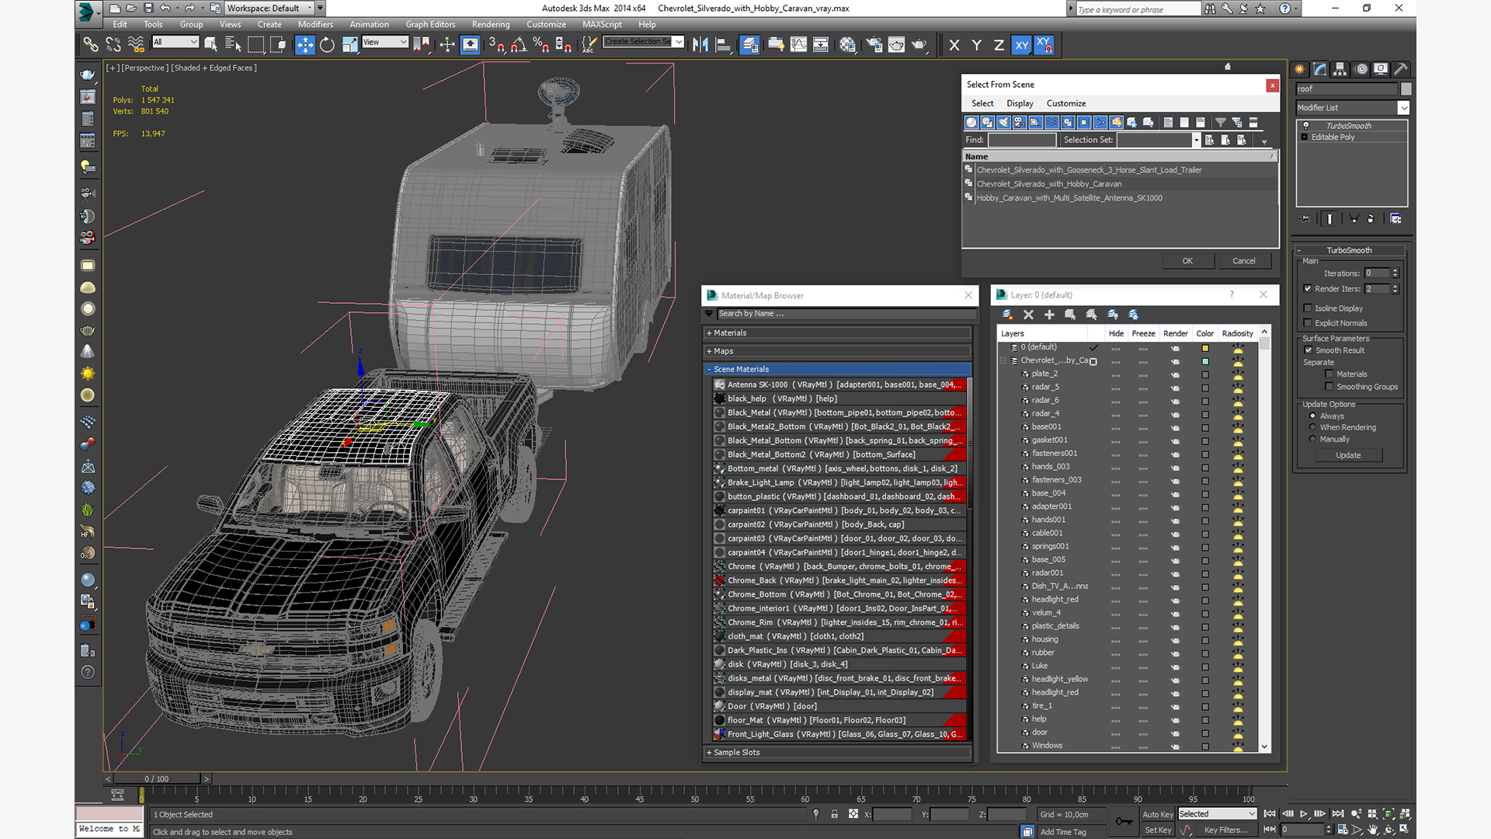Click Create New Layer plus icon

(x=1049, y=315)
